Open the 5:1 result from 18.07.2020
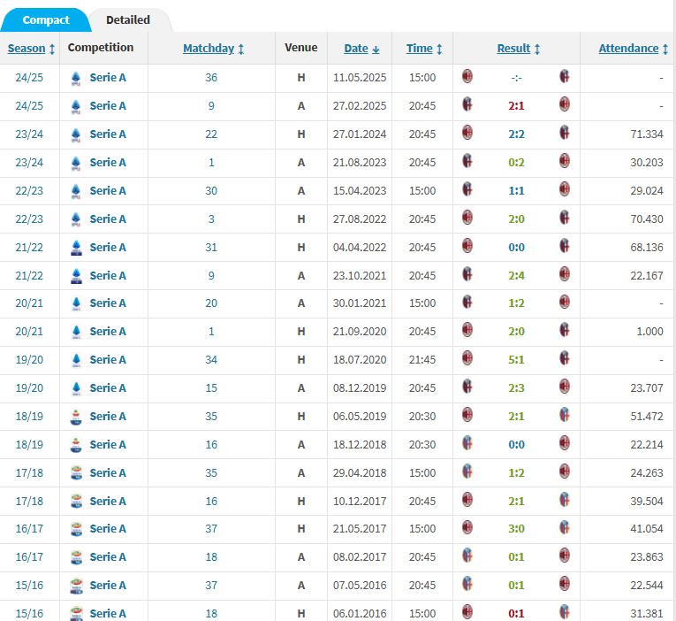Viewport: 676px width, 621px height. [x=516, y=360]
